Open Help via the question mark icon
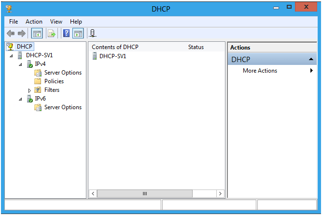This screenshot has height=215, width=322. click(x=66, y=33)
